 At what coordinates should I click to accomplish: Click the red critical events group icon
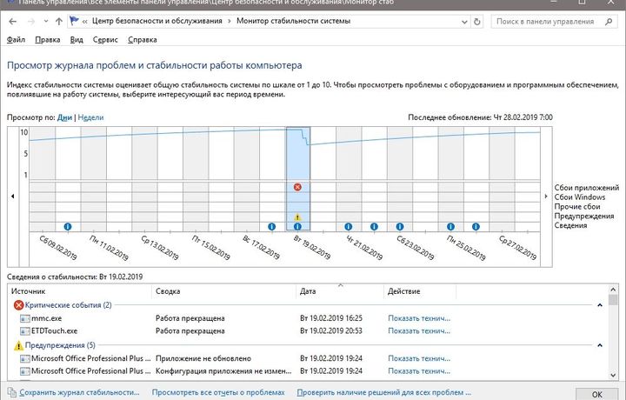point(18,305)
